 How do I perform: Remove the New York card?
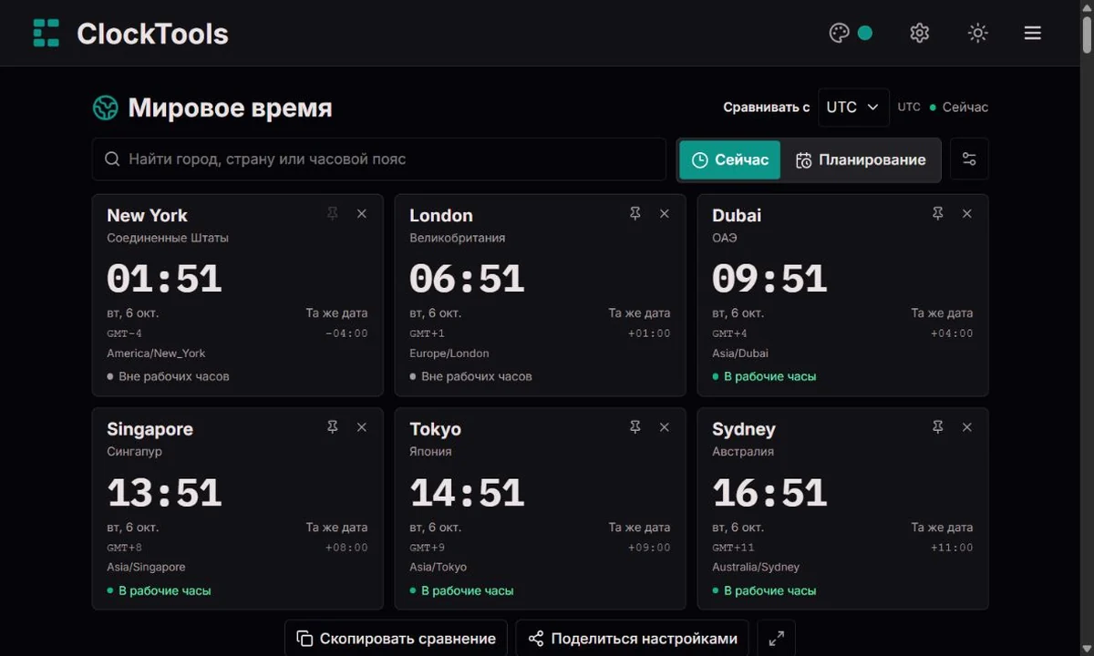[362, 213]
